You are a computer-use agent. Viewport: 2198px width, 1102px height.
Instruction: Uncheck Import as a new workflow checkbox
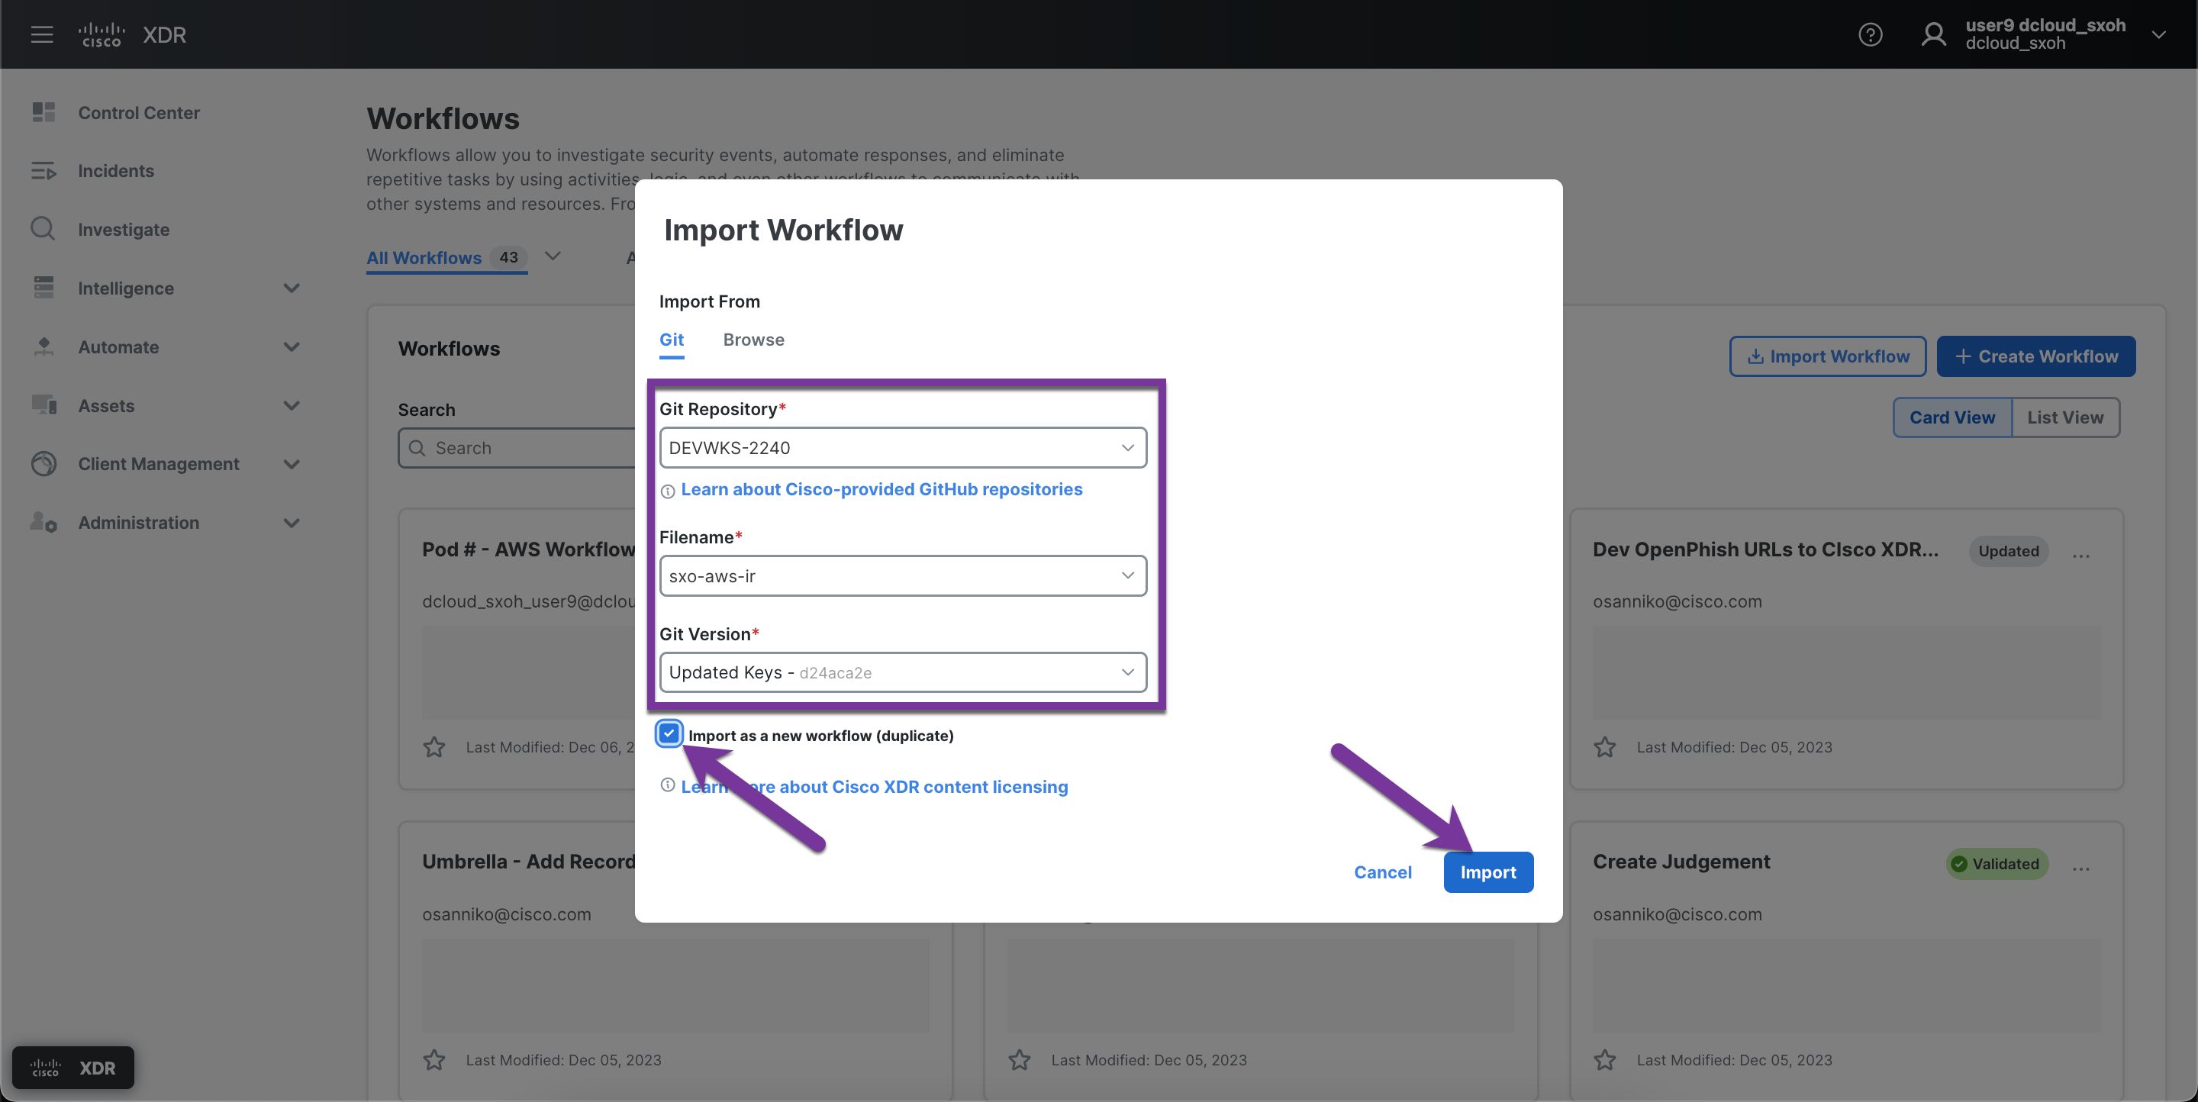pyautogui.click(x=669, y=733)
